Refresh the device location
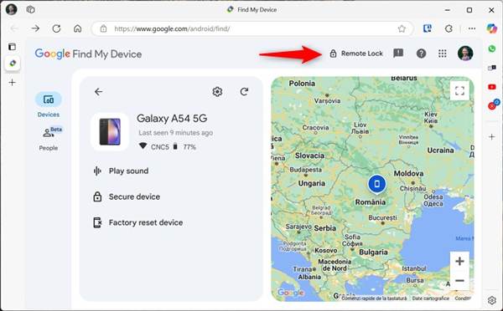Viewport: 503px width, 311px height. pyautogui.click(x=244, y=92)
